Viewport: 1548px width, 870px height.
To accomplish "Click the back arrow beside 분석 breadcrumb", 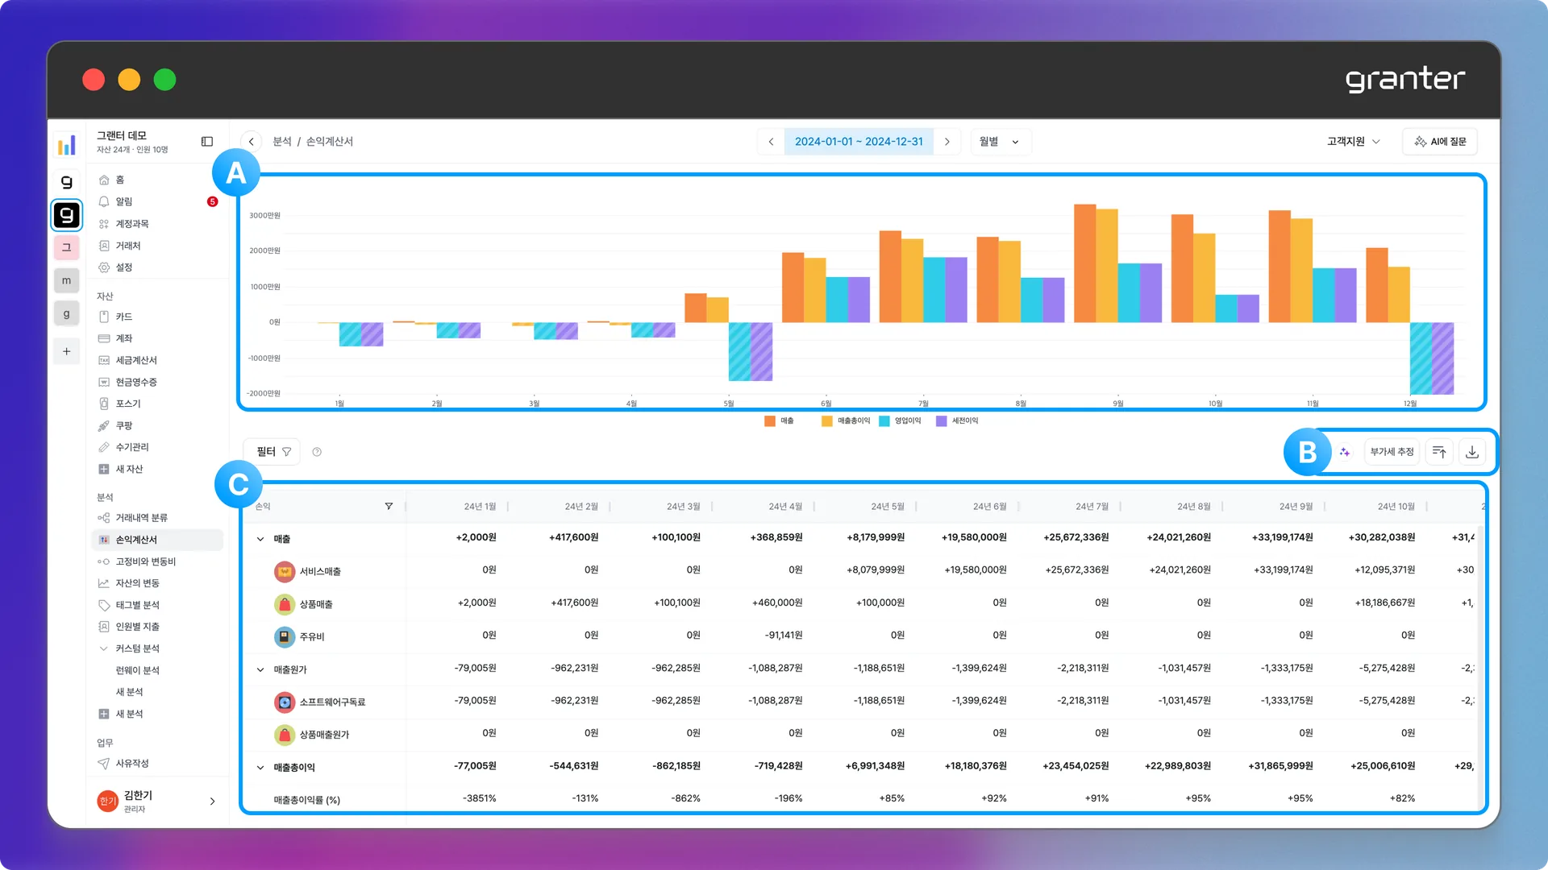I will (x=252, y=142).
